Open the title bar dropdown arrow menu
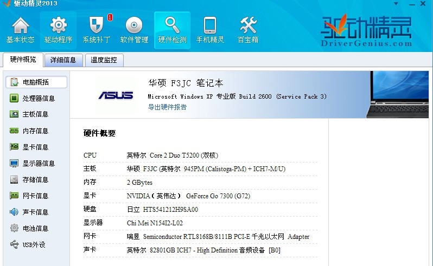Screen dimensions: 433x266 [x=396, y=4]
